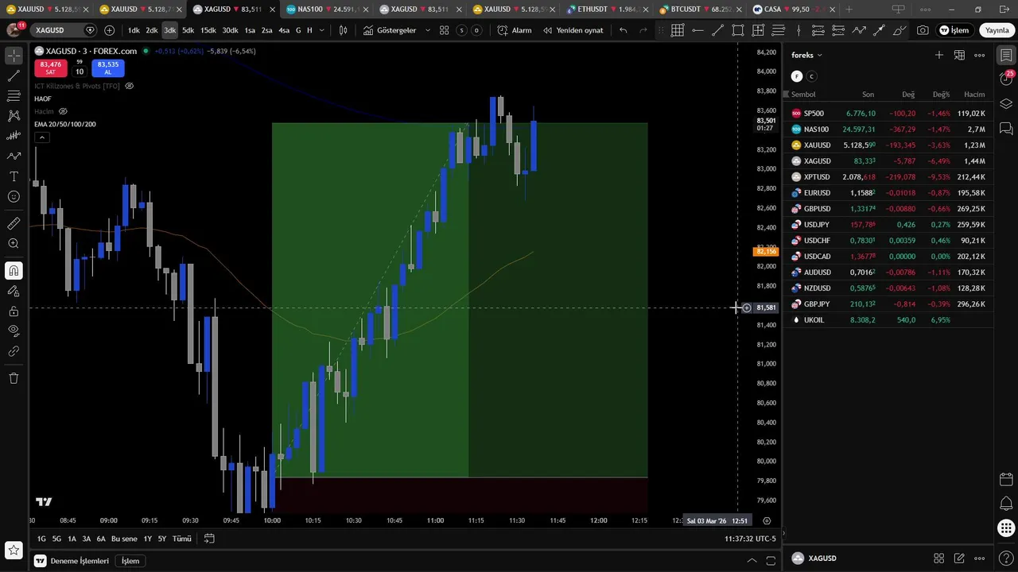Change the candlestick chart type

point(343,30)
